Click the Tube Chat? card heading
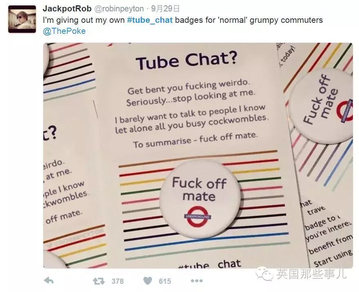The image size is (359, 292). 186,60
